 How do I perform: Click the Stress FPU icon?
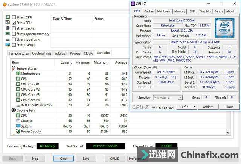[8, 23]
